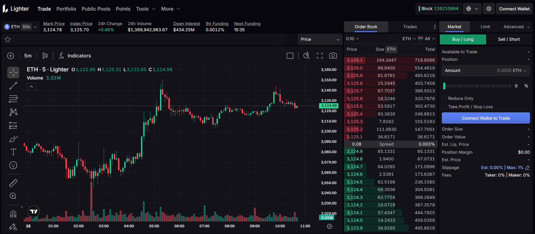Select the text annotation tool
The width and height of the screenshot is (535, 234).
tap(13, 152)
